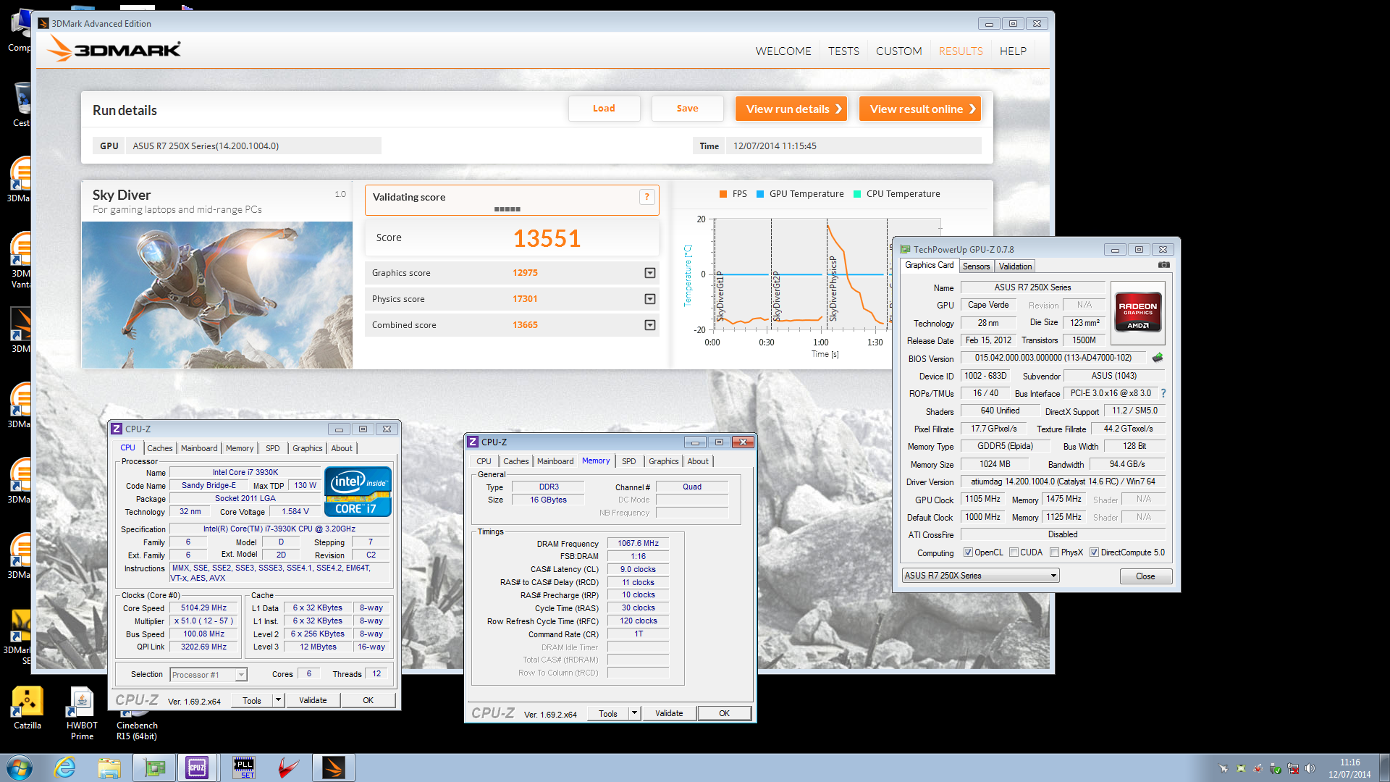
Task: Toggle the PhysX checkbox in GPU-Z
Action: pos(1054,552)
